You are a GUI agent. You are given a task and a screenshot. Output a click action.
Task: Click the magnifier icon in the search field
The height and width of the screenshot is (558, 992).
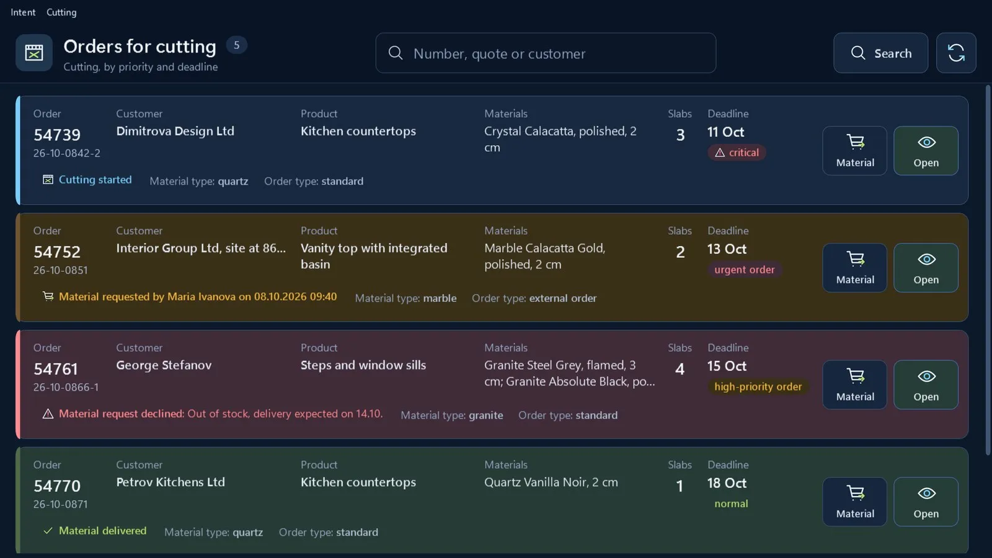(x=396, y=53)
